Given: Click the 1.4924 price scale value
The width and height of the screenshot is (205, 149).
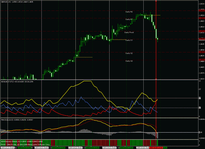Looking at the screenshot, I should point(202,15).
